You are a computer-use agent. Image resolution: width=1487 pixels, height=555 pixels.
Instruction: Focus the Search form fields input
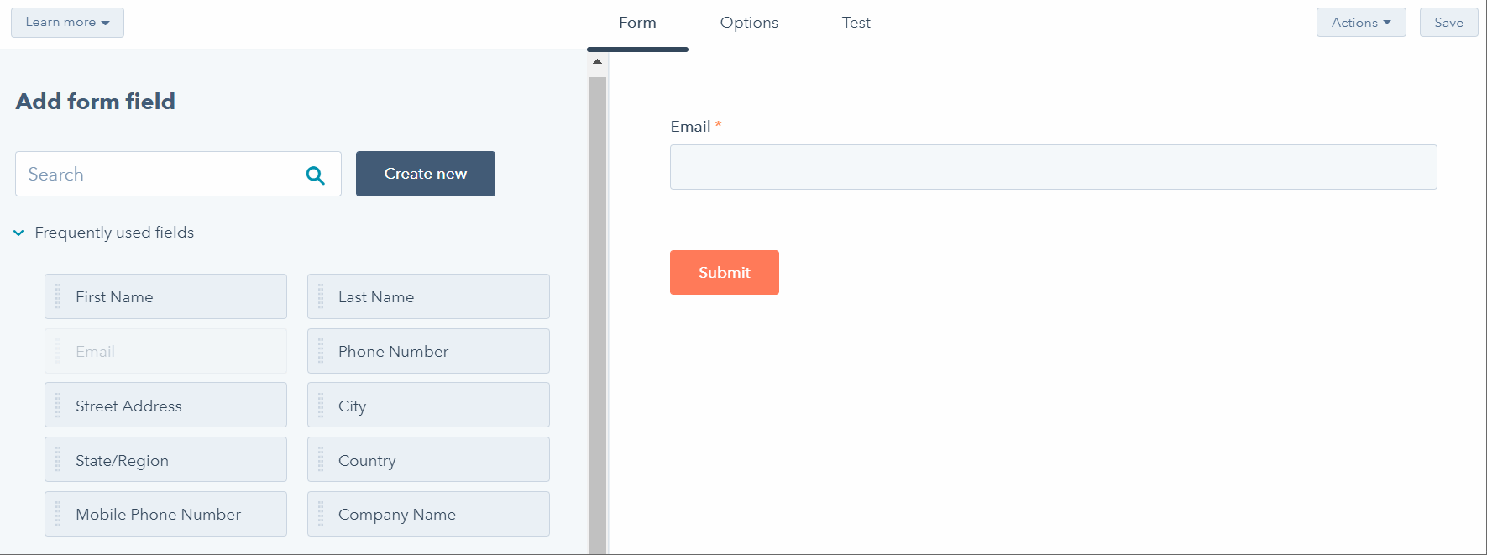160,175
